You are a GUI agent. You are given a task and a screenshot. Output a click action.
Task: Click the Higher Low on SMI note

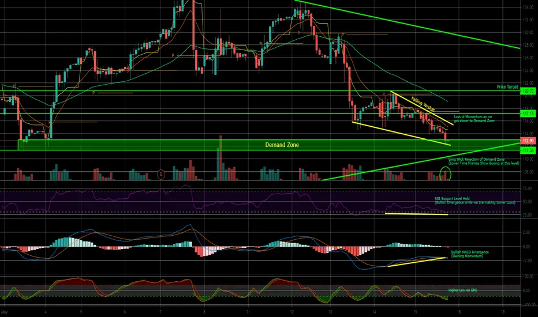(462, 290)
